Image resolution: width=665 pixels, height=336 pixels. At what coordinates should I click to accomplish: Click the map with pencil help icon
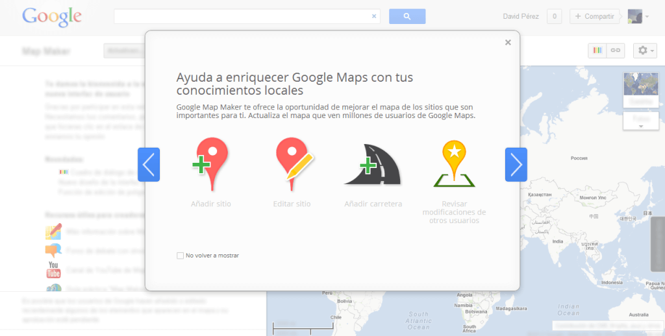(x=53, y=232)
